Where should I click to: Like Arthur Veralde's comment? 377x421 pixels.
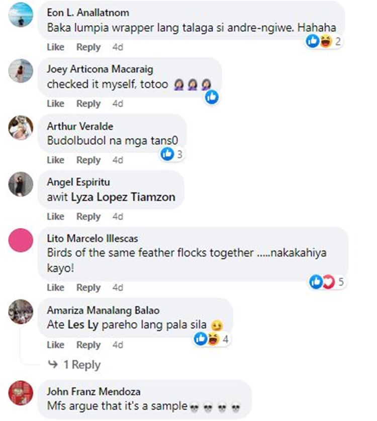(55, 160)
